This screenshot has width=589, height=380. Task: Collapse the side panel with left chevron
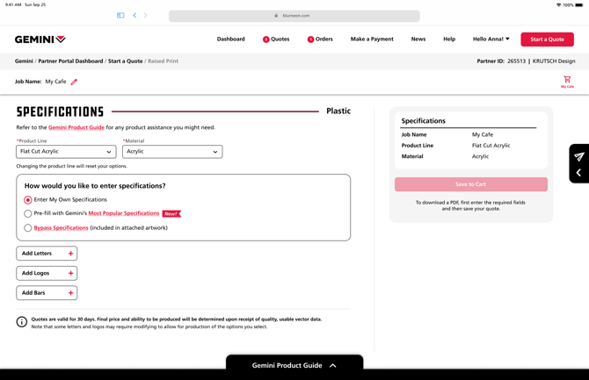tap(578, 173)
